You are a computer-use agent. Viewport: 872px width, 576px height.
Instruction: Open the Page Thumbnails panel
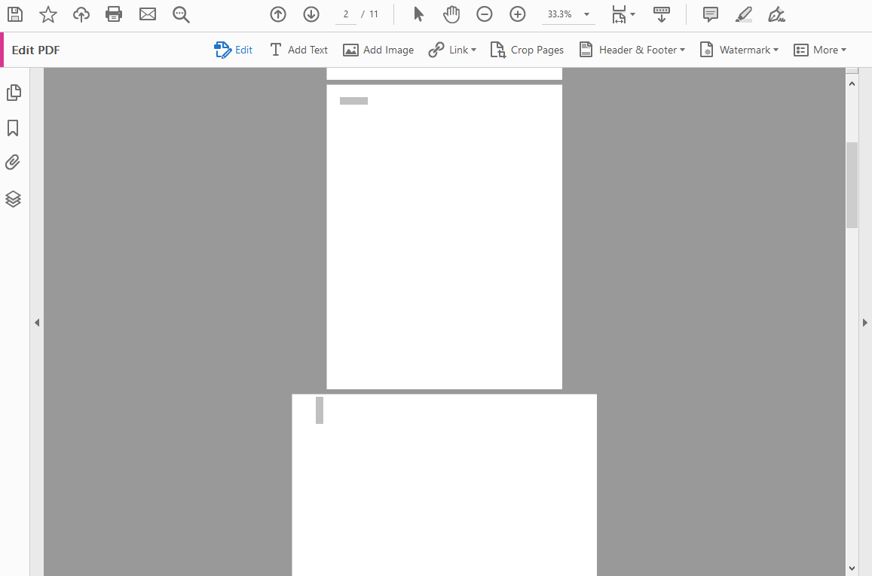coord(13,92)
